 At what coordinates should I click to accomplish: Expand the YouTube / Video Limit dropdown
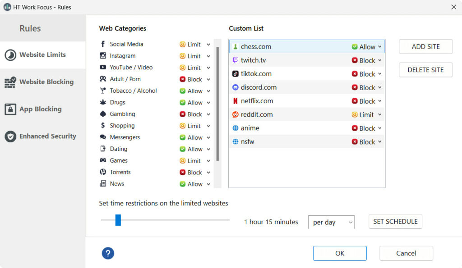click(x=195, y=68)
